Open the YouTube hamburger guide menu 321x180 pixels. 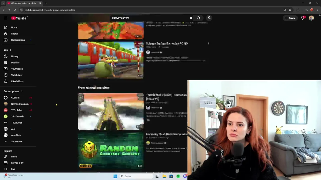6,18
